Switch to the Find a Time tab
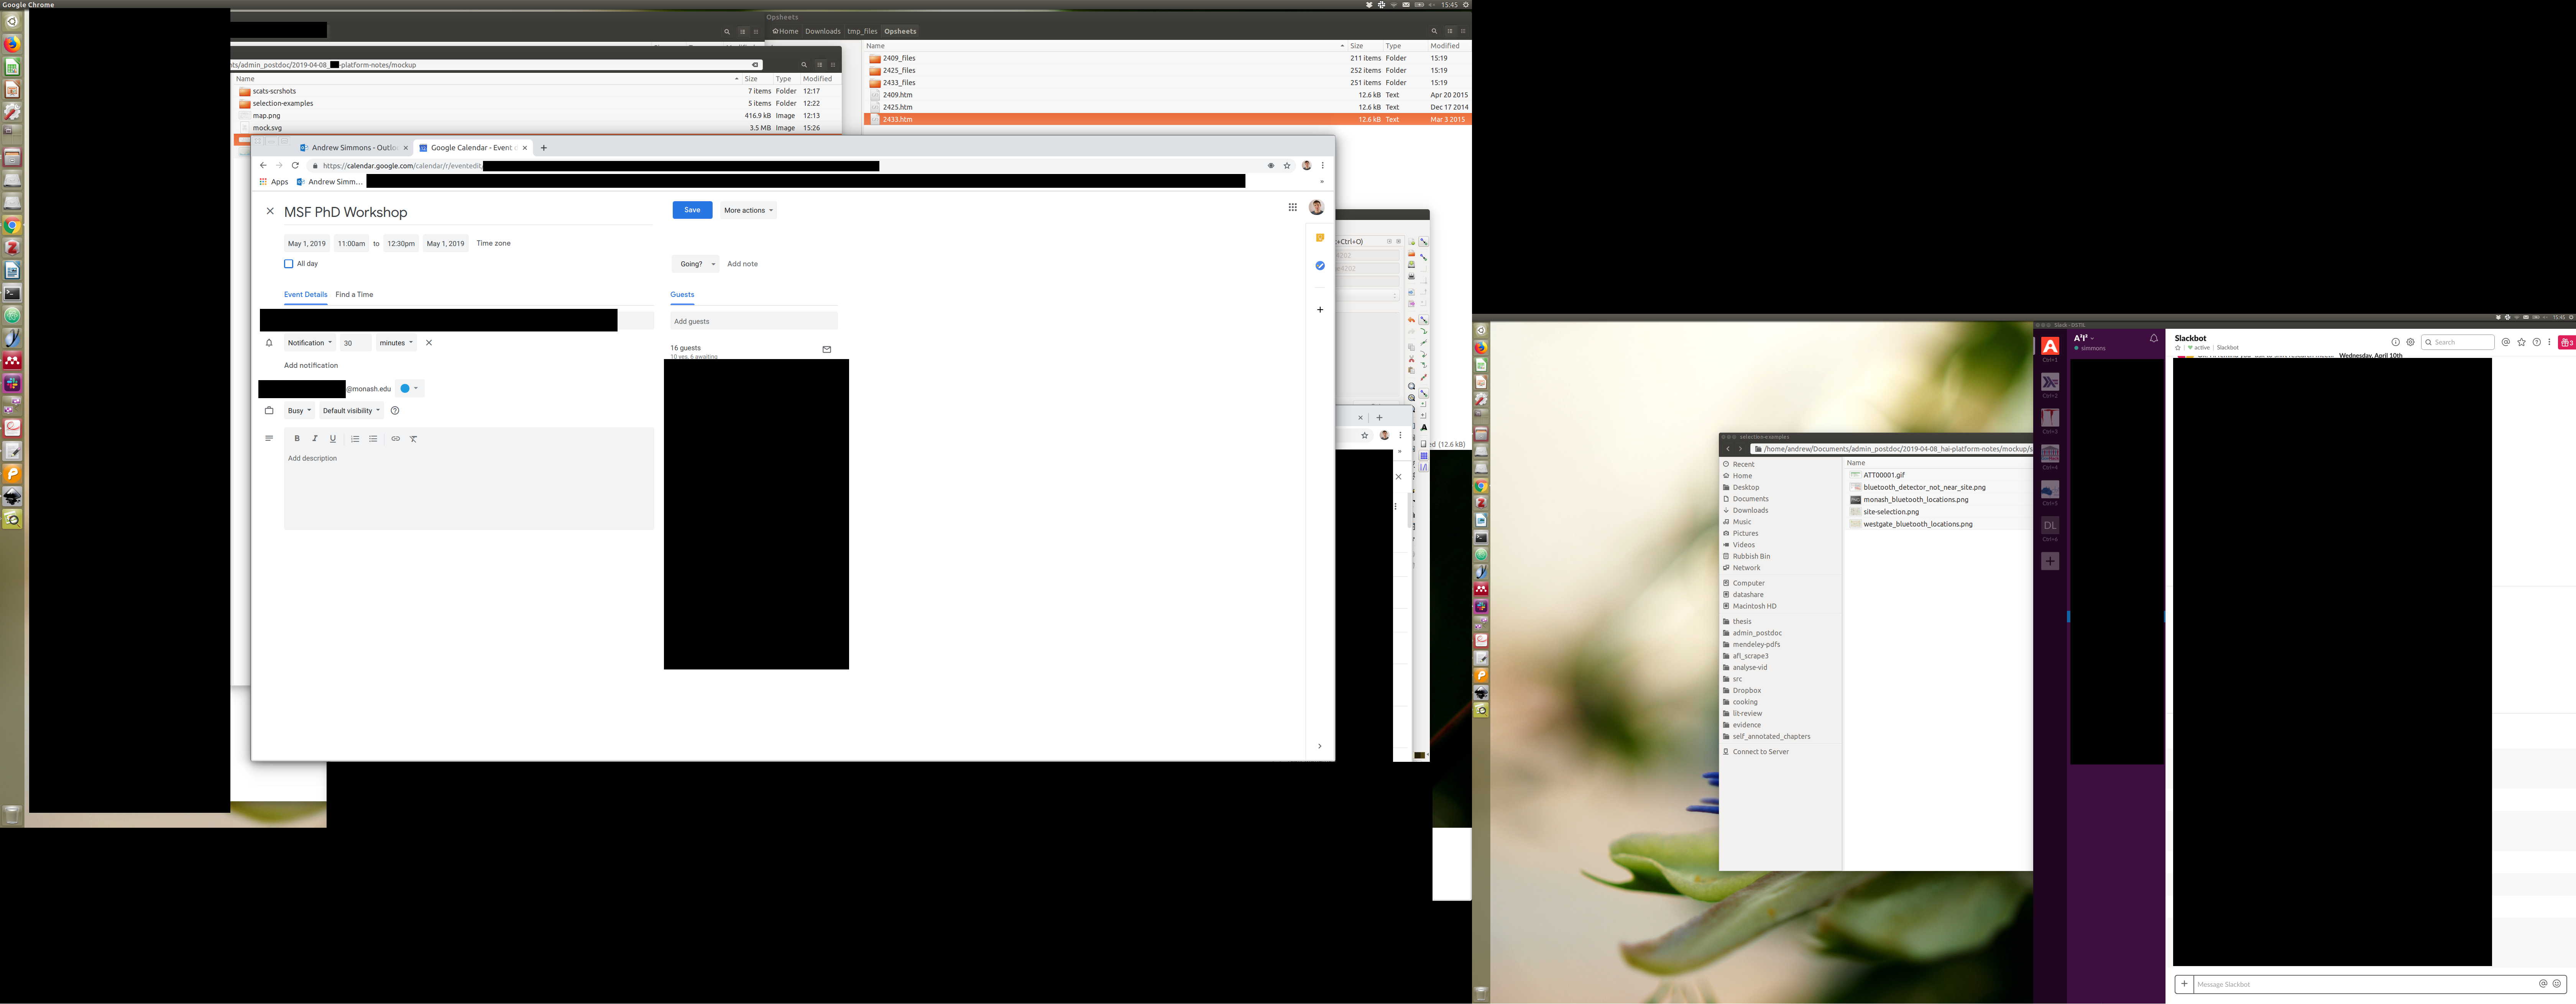Screen dimensions: 2576x1004 pos(354,295)
